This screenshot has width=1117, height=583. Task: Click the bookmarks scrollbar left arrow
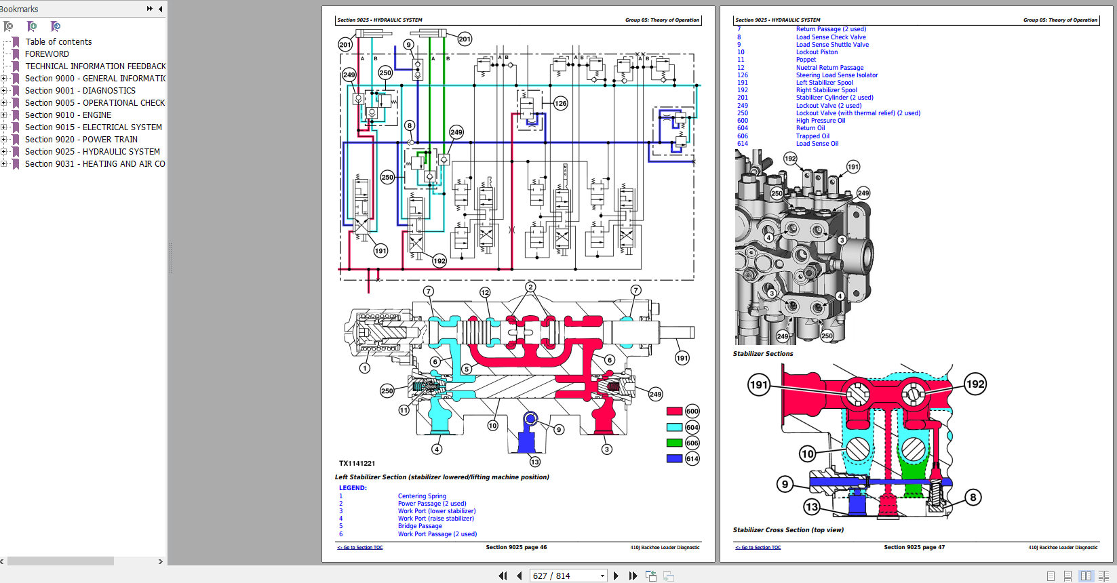[2, 561]
